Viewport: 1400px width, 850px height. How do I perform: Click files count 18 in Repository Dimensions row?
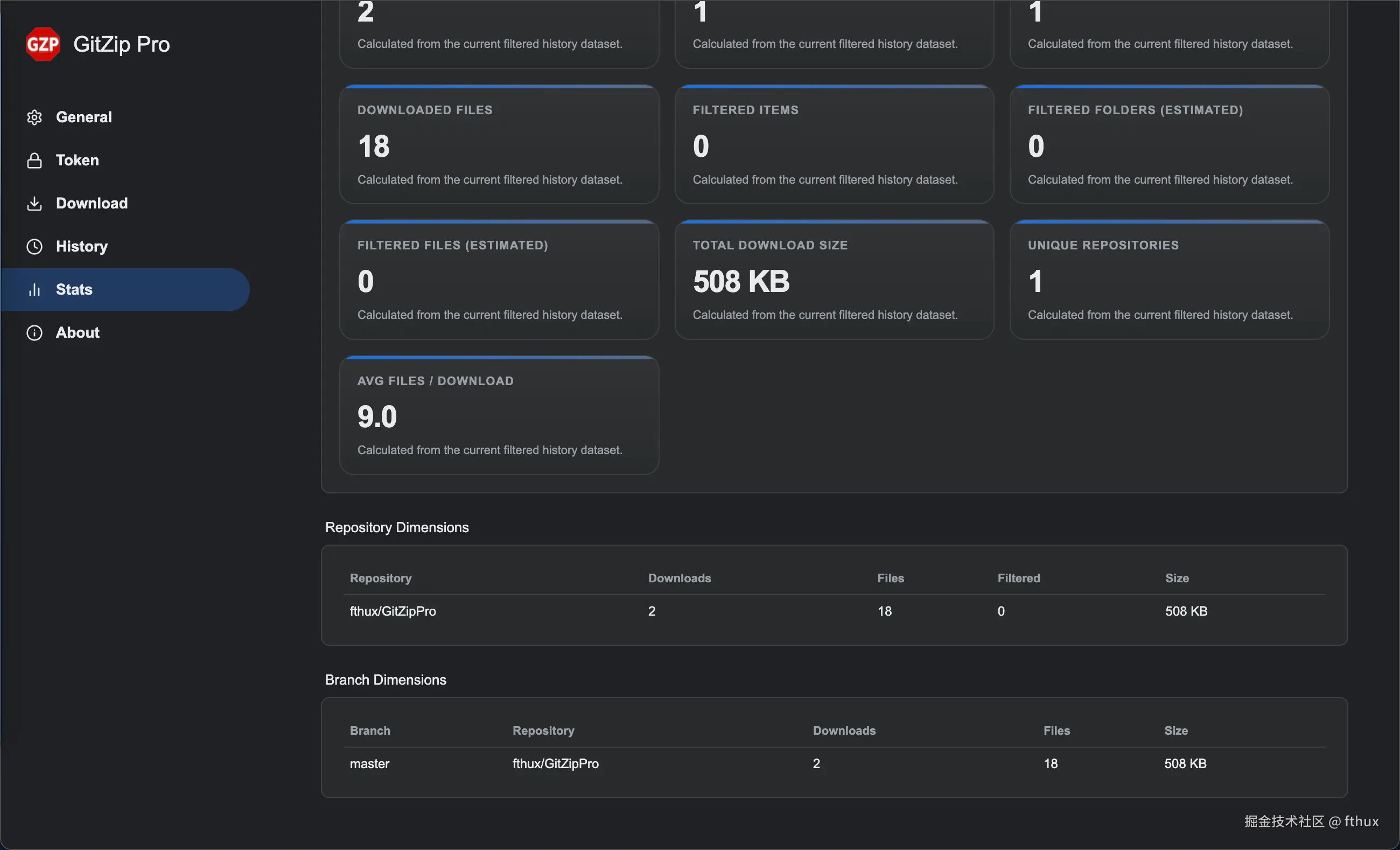click(885, 611)
